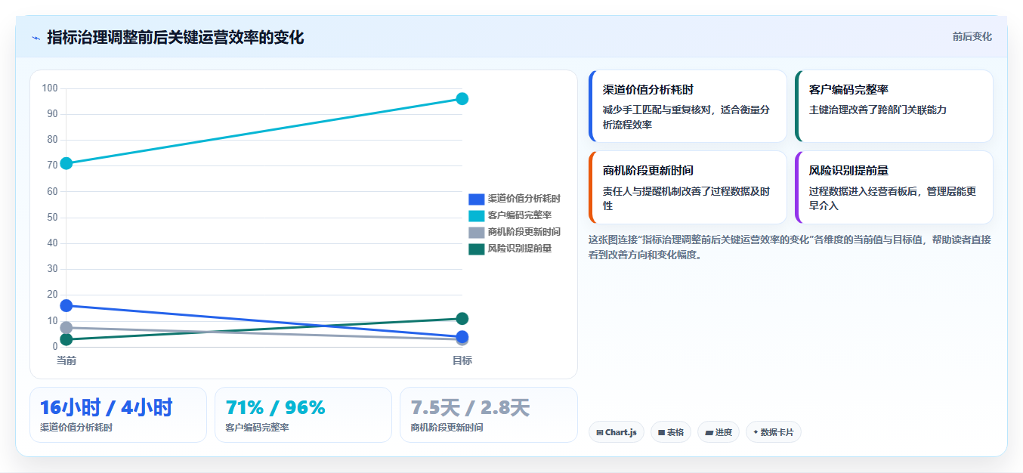The height and width of the screenshot is (473, 1023).
Task: Click the 表格 tag
Action: (671, 432)
